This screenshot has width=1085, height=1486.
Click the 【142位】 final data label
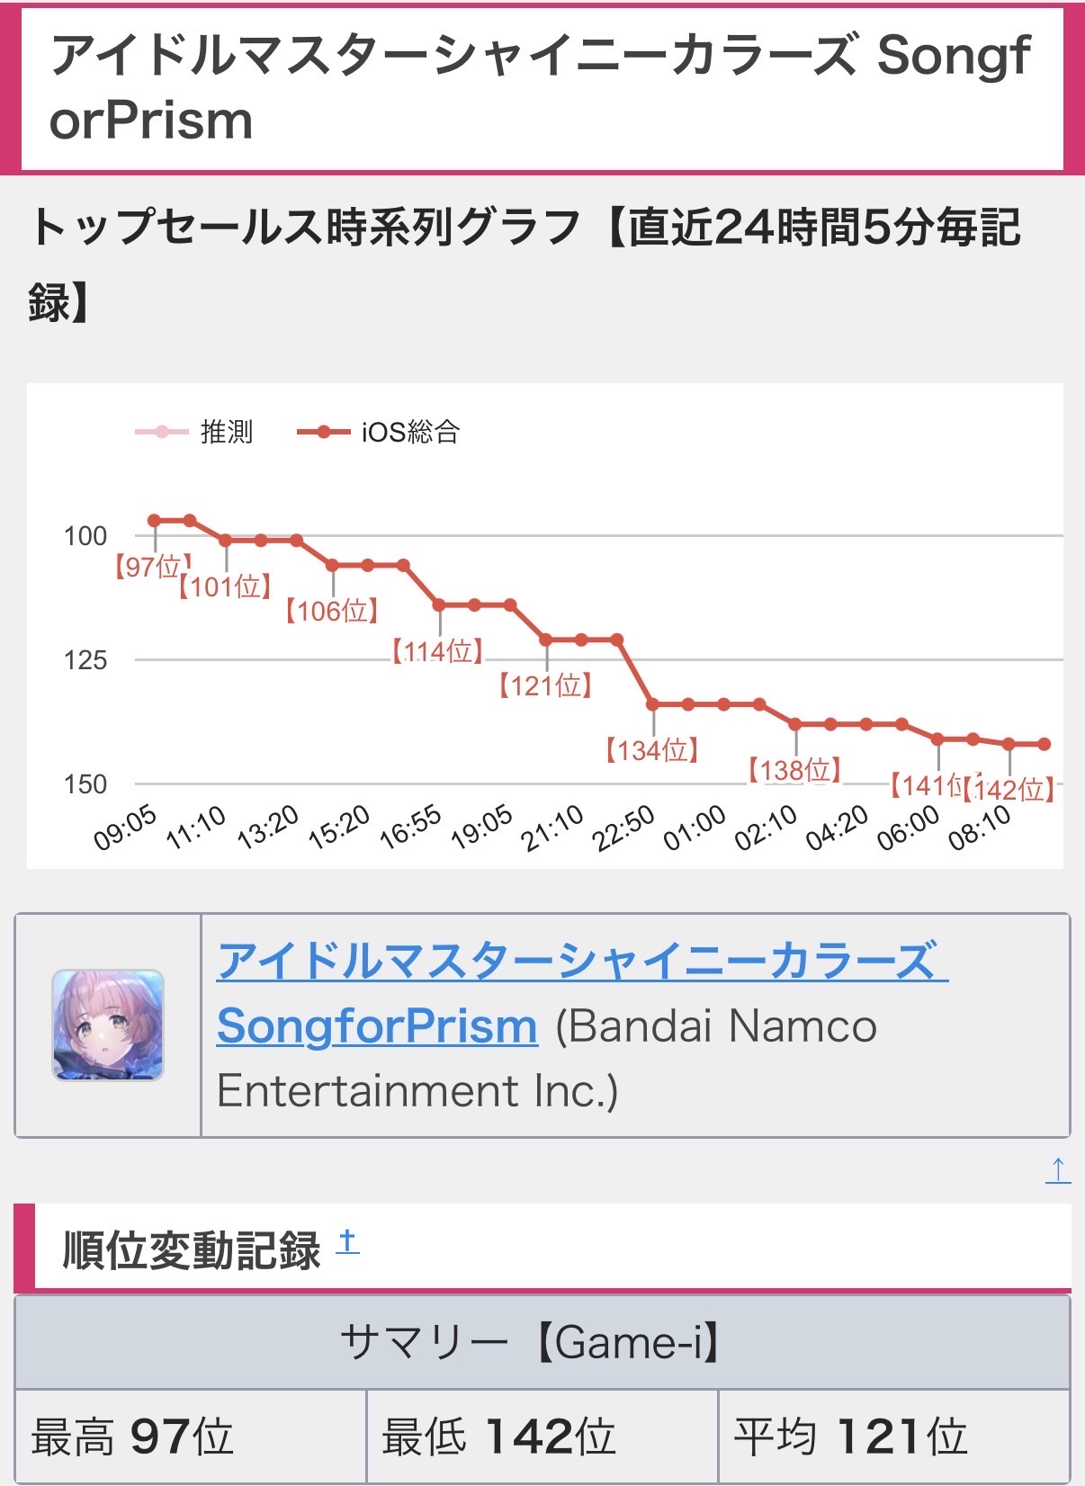(1008, 790)
